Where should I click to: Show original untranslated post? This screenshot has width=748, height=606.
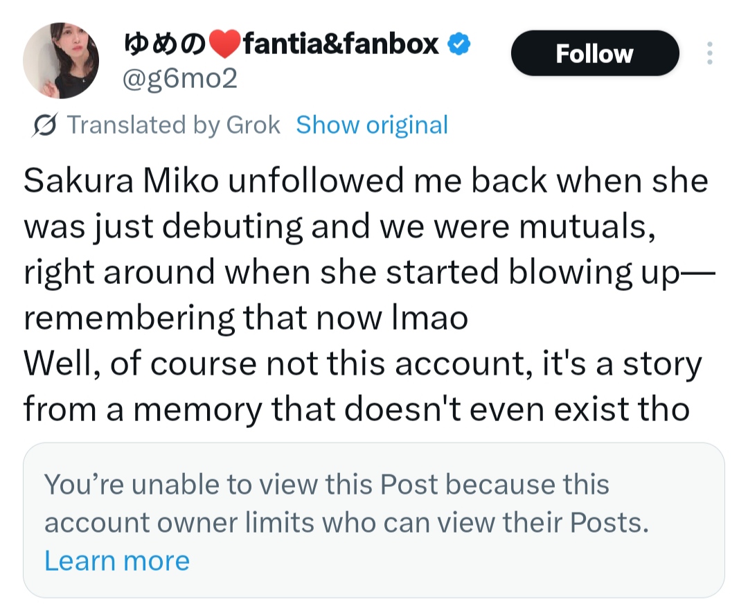point(371,125)
